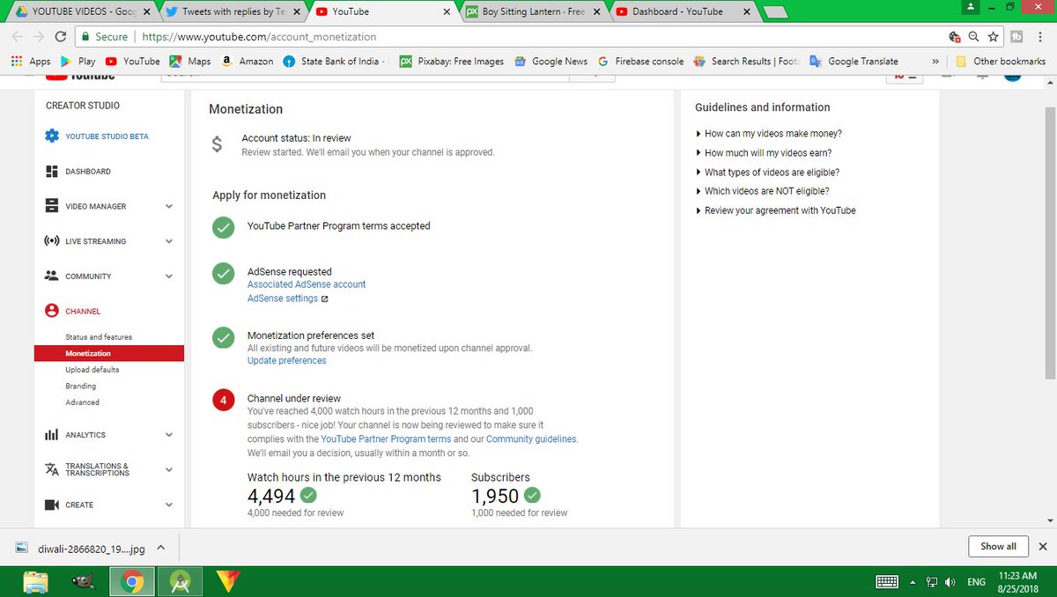This screenshot has height=597, width=1057.
Task: Open YouTube Studio Beta gear icon
Action: click(x=51, y=136)
